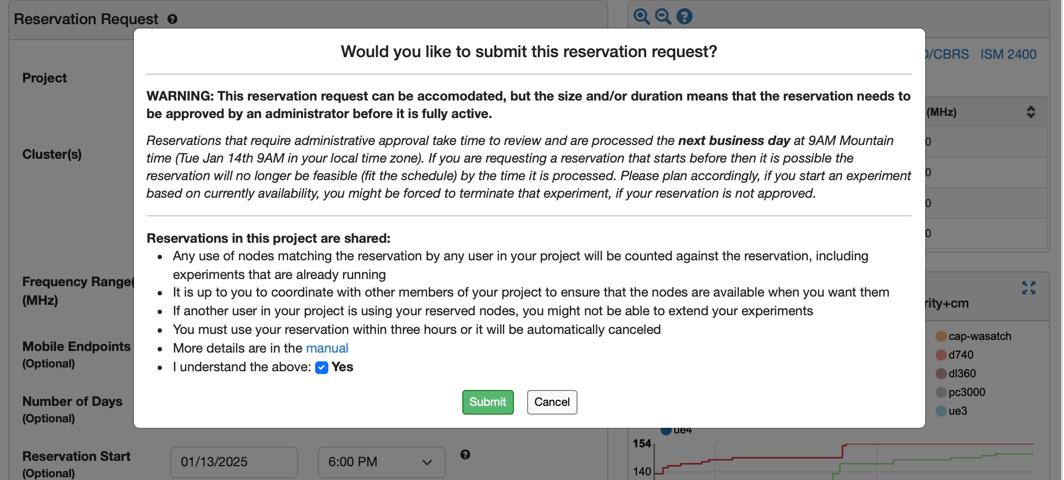Screen dimensions: 1064x480
Task: Cancel the reservation submission dialog
Action: click(552, 402)
